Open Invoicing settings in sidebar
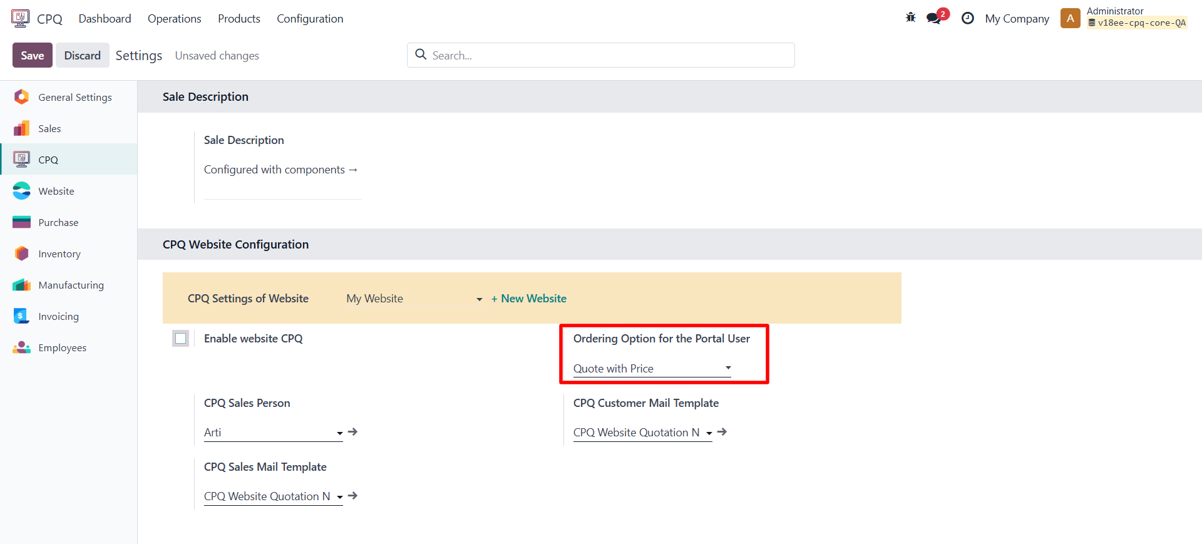The height and width of the screenshot is (544, 1202). 58,316
